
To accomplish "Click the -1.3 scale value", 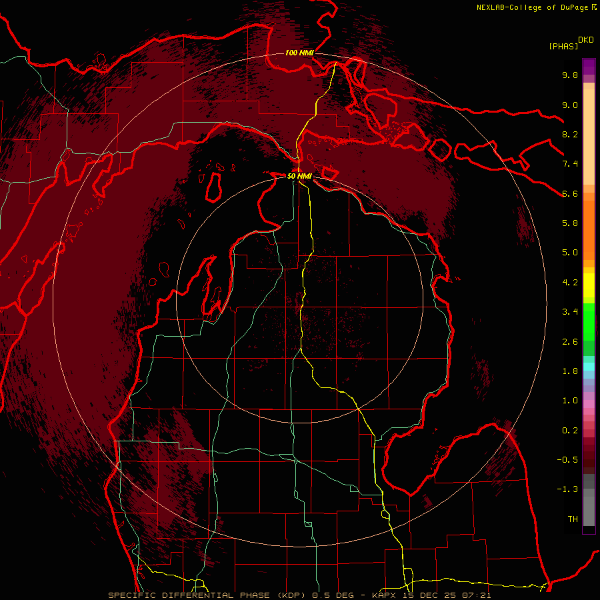I will [x=567, y=489].
